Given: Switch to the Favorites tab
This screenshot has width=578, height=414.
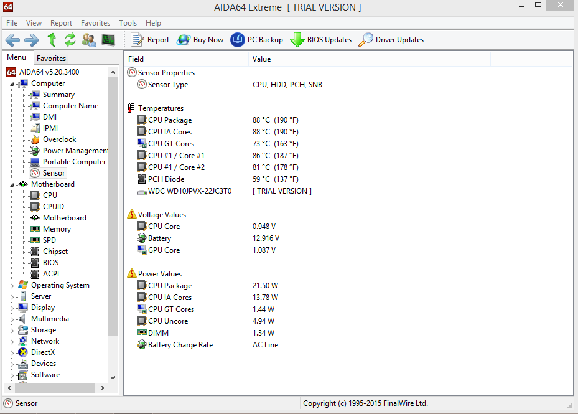Looking at the screenshot, I should (51, 59).
